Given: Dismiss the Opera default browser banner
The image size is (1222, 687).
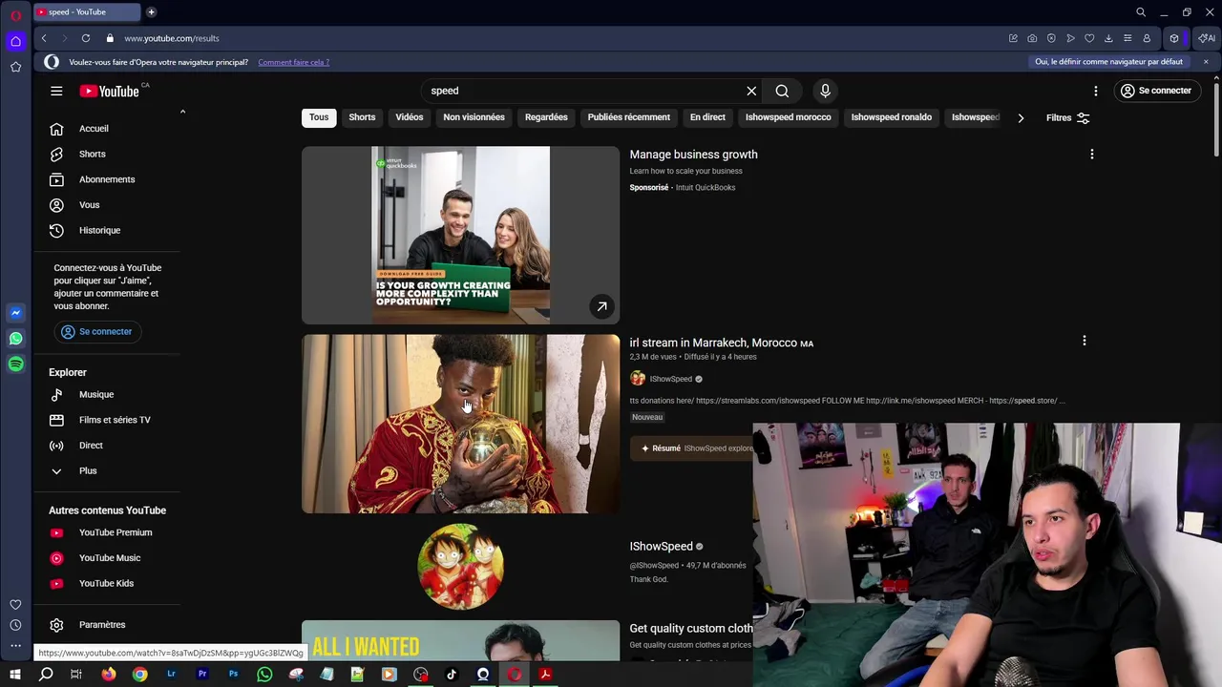Looking at the screenshot, I should click(1206, 62).
